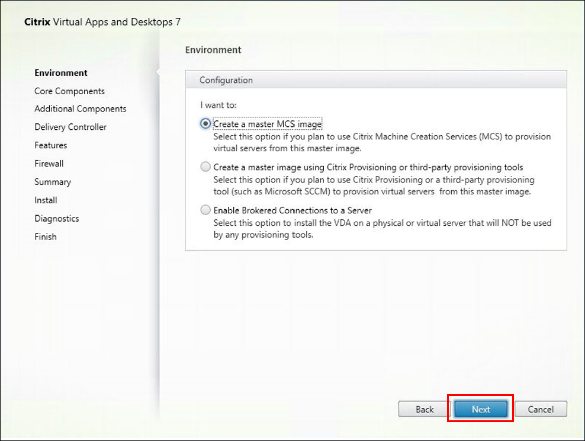Click text 'by any provisioning tools.'
This screenshot has height=441, width=585.
[x=263, y=235]
